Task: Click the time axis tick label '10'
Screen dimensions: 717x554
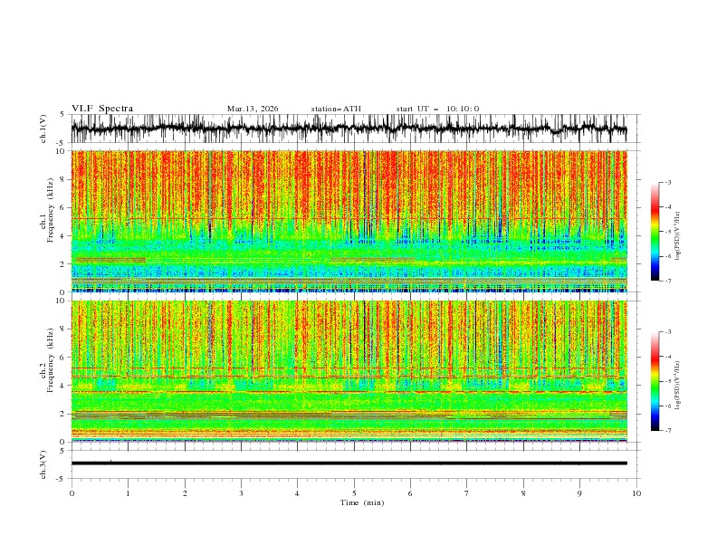Action: (636, 493)
